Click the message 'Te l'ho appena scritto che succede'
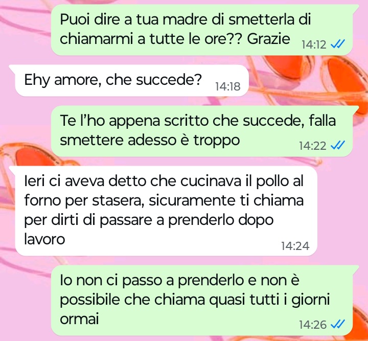Screen dimensions: 368x341 [202, 131]
